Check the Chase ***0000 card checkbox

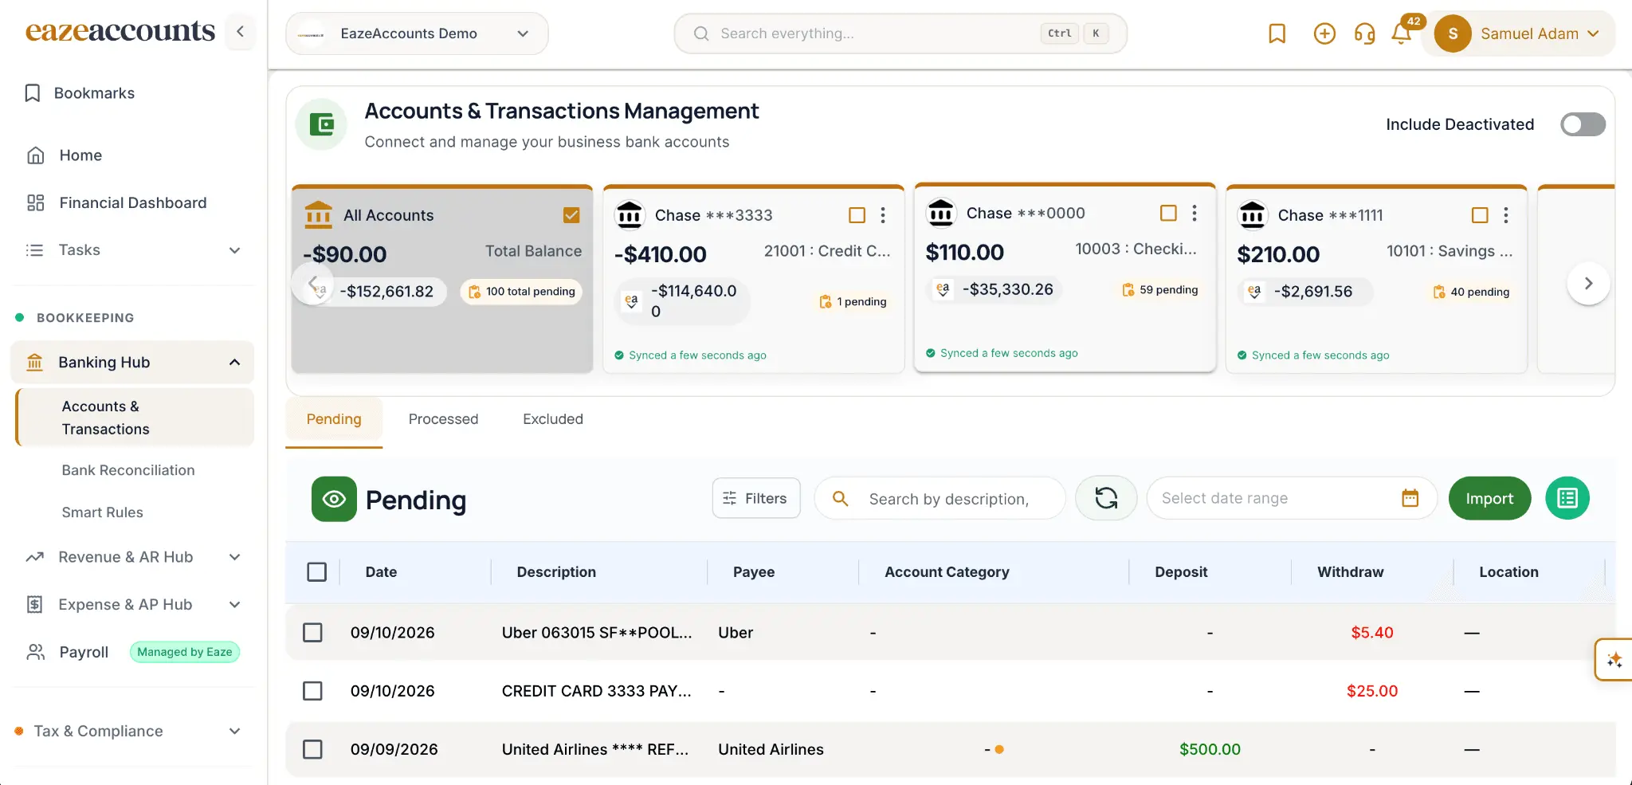1168,213
